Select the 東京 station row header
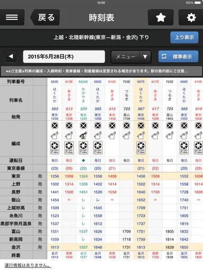Image resolution: width=203 pixels, height=270 pixels. (16, 176)
